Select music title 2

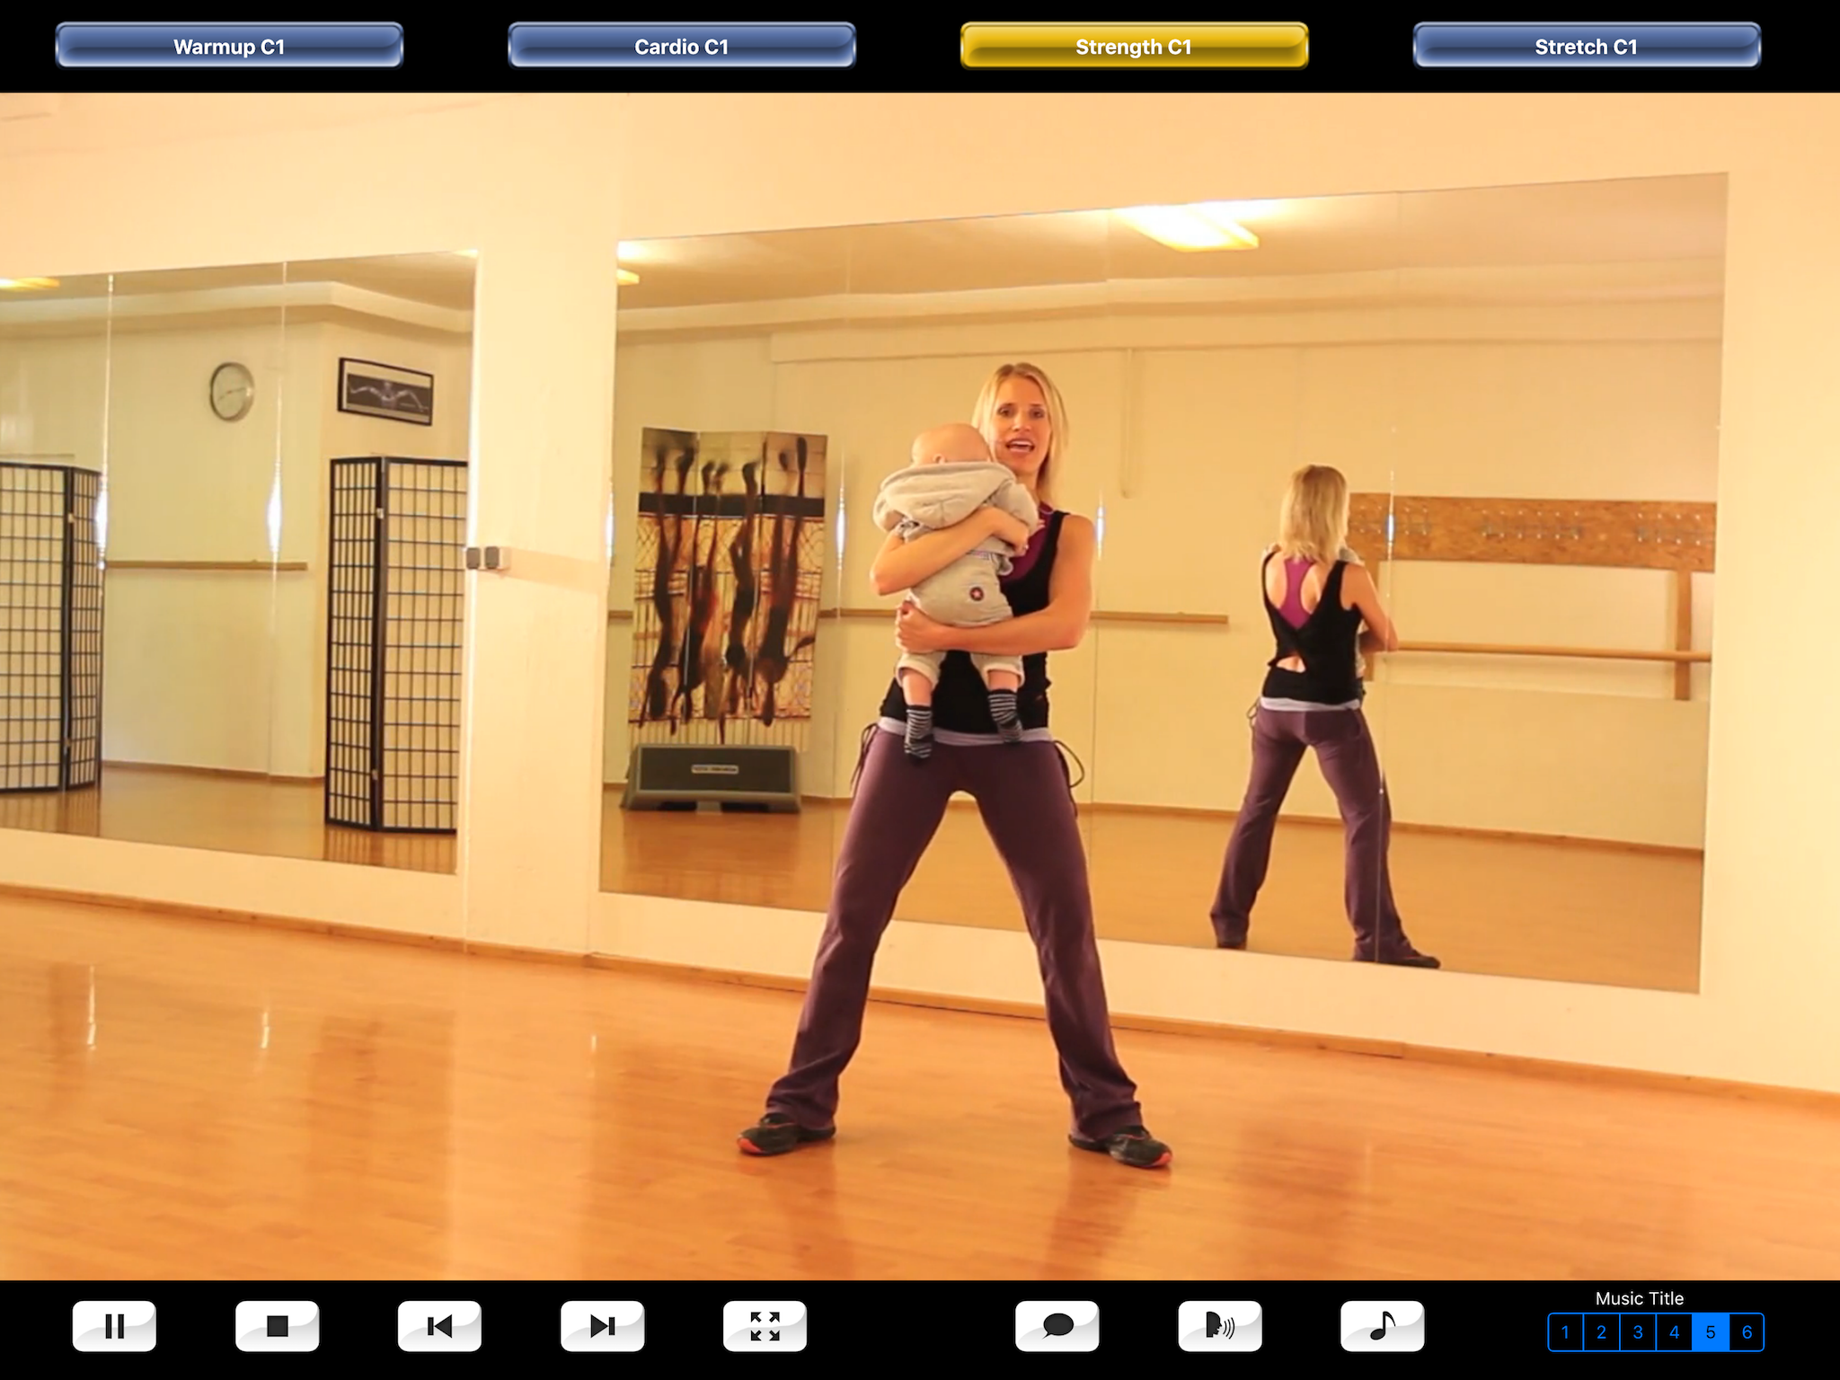[x=1601, y=1332]
